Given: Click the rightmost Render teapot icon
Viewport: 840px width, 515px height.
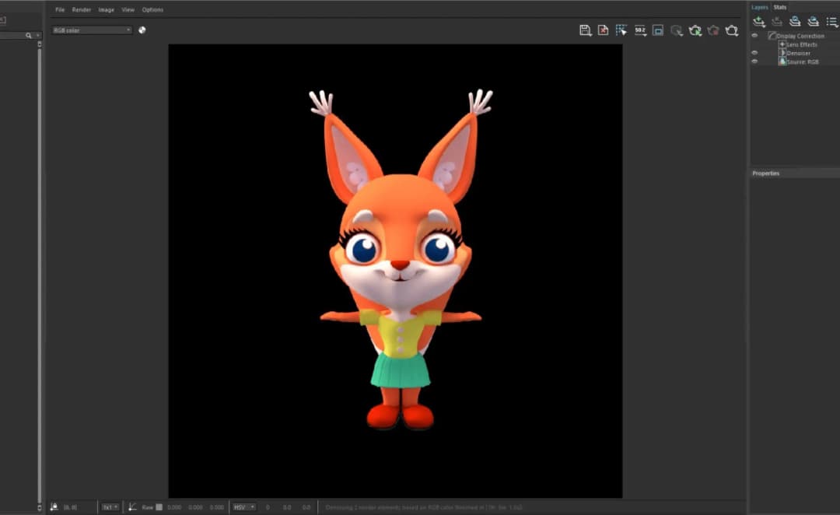Looking at the screenshot, I should 732,30.
